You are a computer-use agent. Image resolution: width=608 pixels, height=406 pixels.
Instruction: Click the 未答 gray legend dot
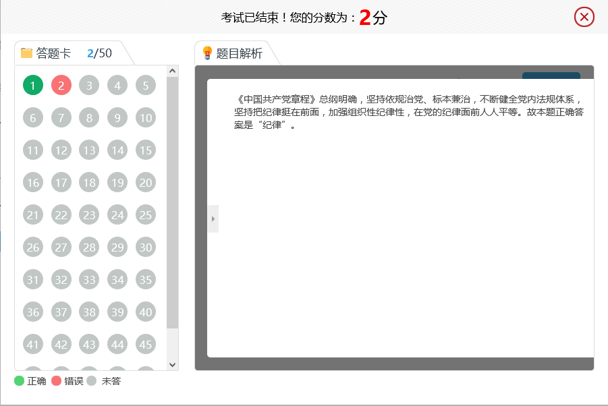tap(92, 381)
